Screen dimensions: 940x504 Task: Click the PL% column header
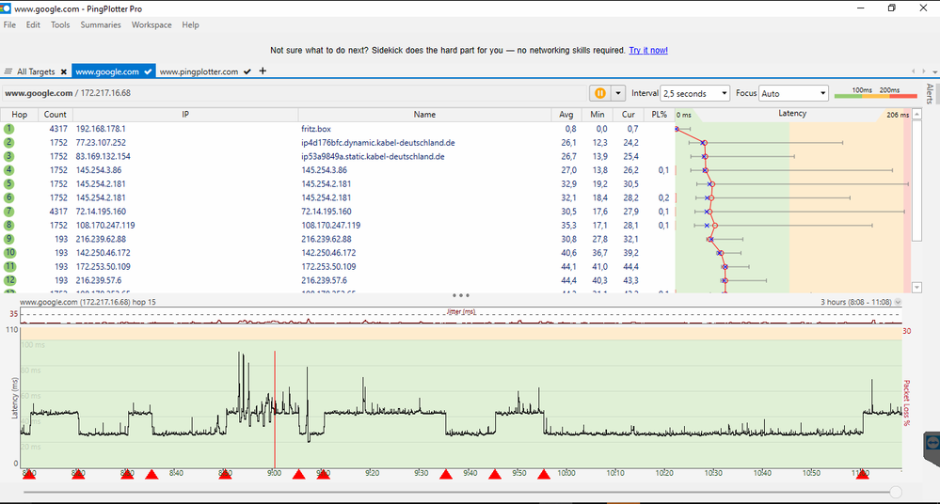pyautogui.click(x=659, y=115)
